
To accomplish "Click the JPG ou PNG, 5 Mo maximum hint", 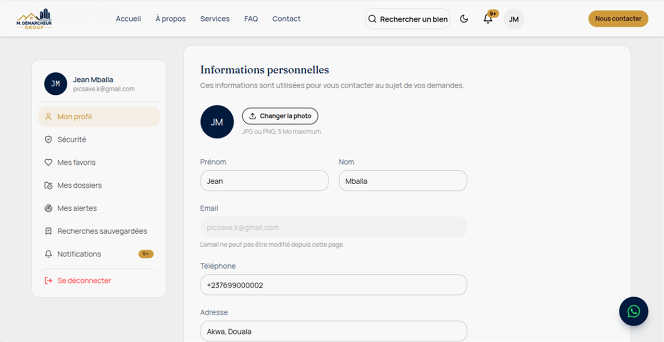I will (x=282, y=132).
